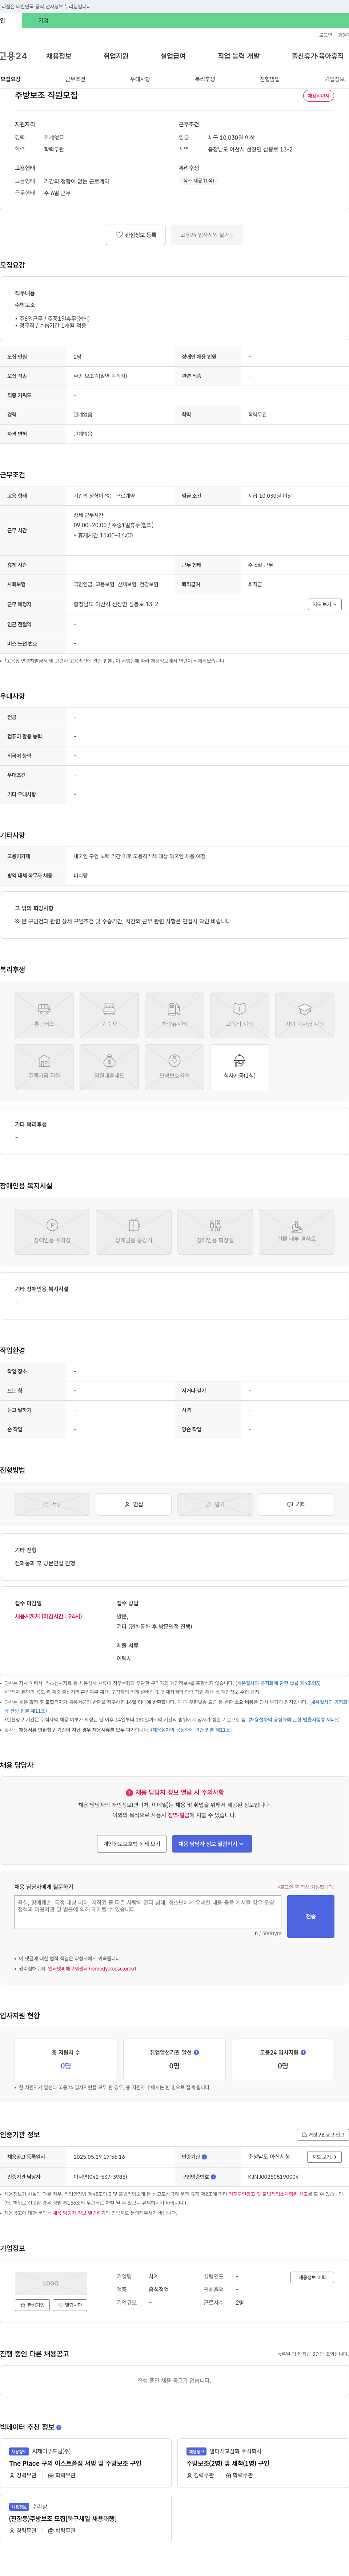Click info icon beside 빅데이터 추천 정보

point(59,2427)
